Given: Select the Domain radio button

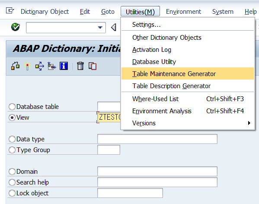Looking at the screenshot, I should [12, 172].
